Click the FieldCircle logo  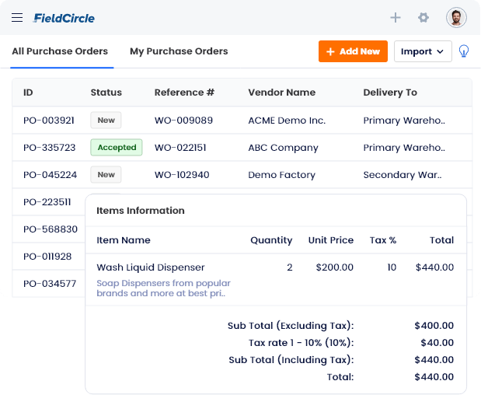[x=64, y=18]
